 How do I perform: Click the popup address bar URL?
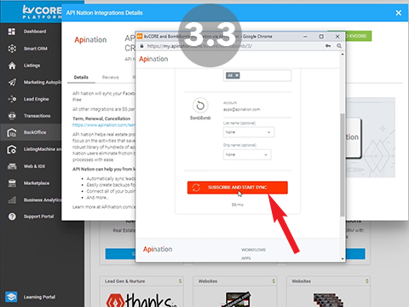199,46
